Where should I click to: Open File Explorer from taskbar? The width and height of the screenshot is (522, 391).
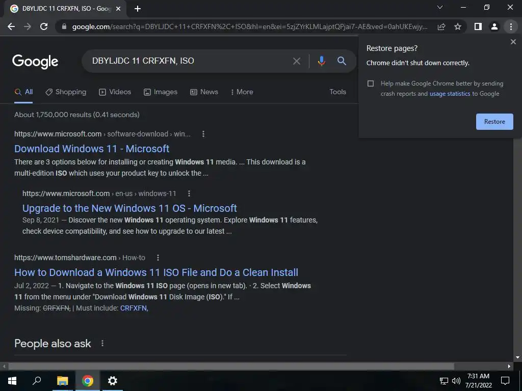[62, 381]
